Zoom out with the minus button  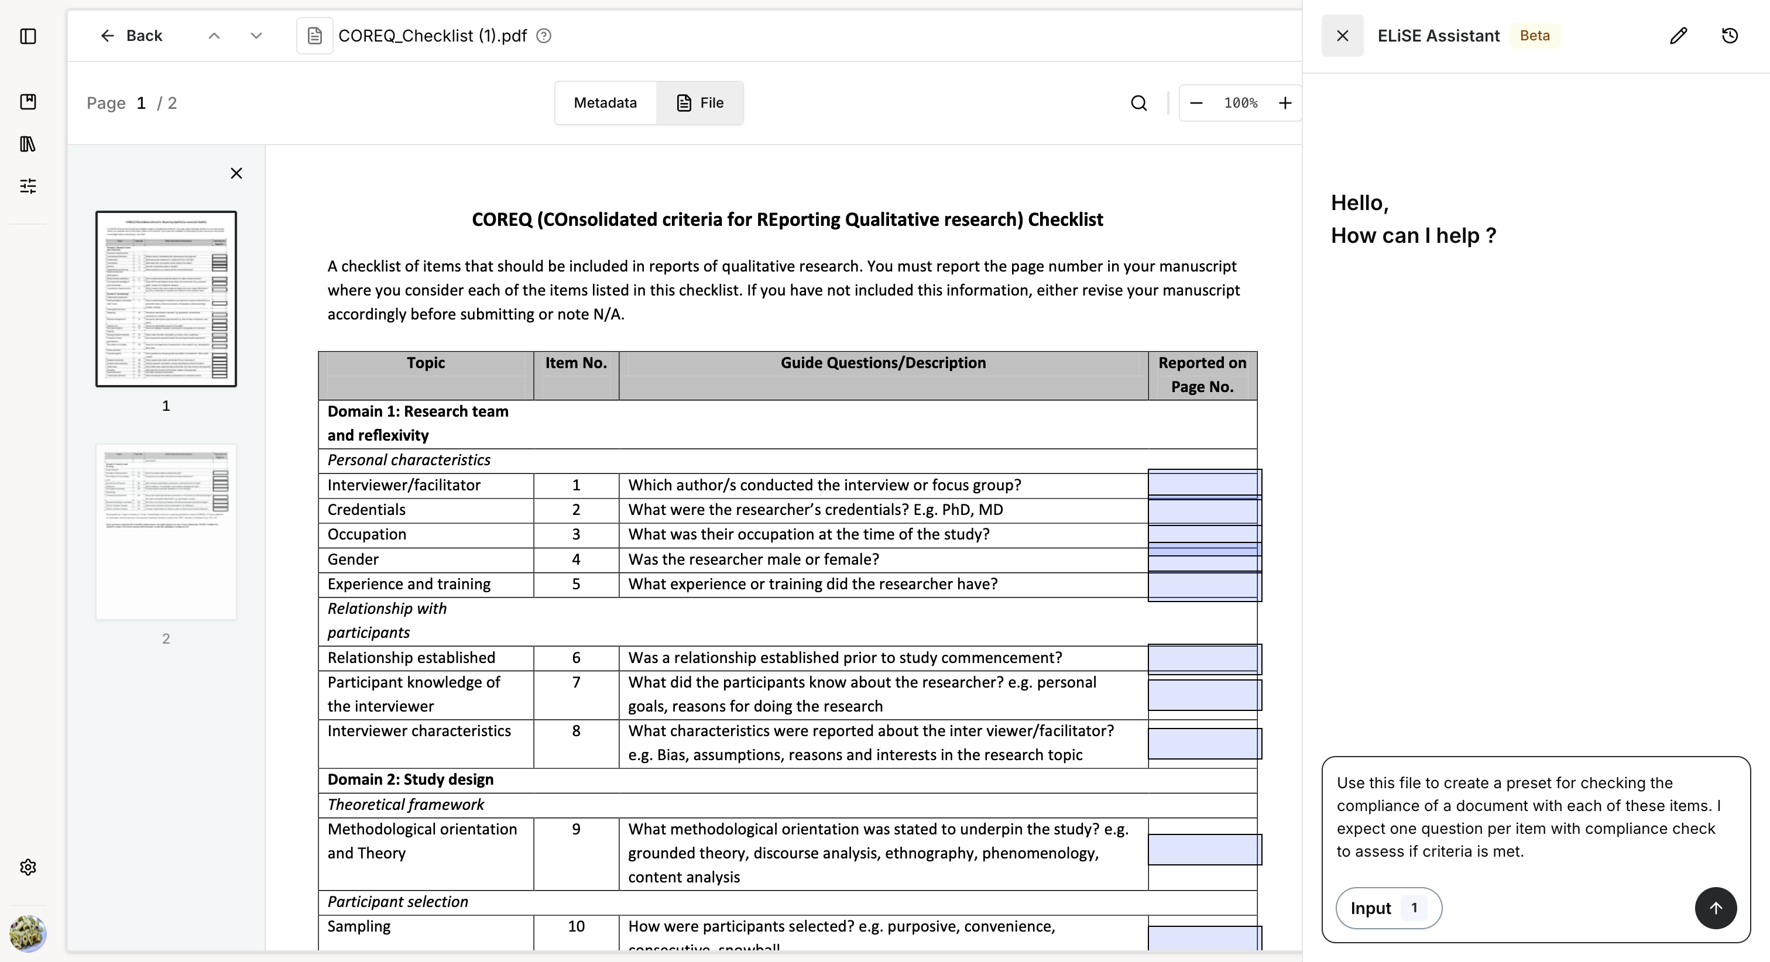coord(1196,103)
